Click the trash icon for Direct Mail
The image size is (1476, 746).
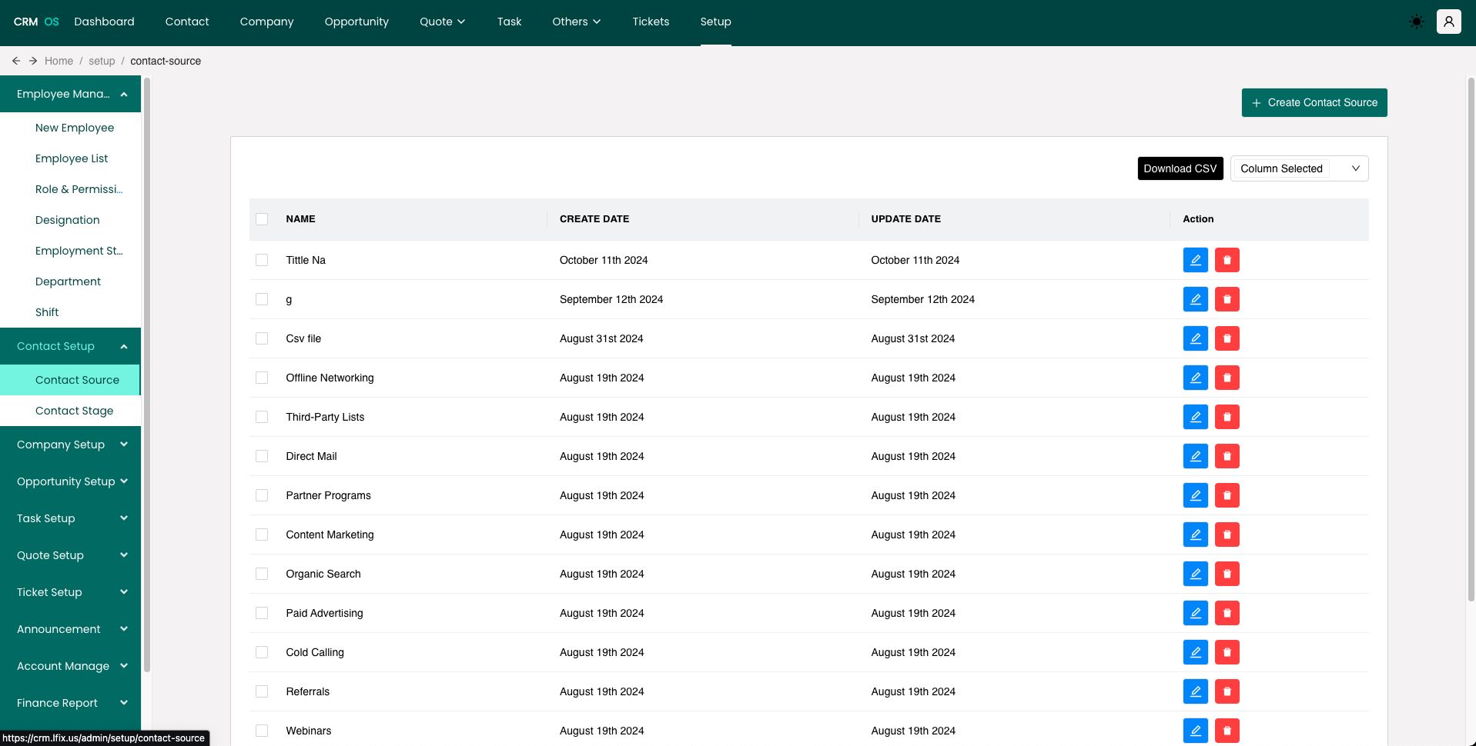pos(1227,456)
